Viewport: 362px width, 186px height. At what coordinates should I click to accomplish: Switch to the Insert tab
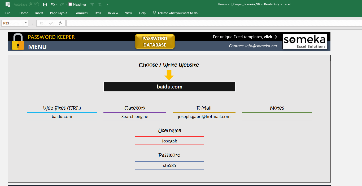click(x=39, y=13)
